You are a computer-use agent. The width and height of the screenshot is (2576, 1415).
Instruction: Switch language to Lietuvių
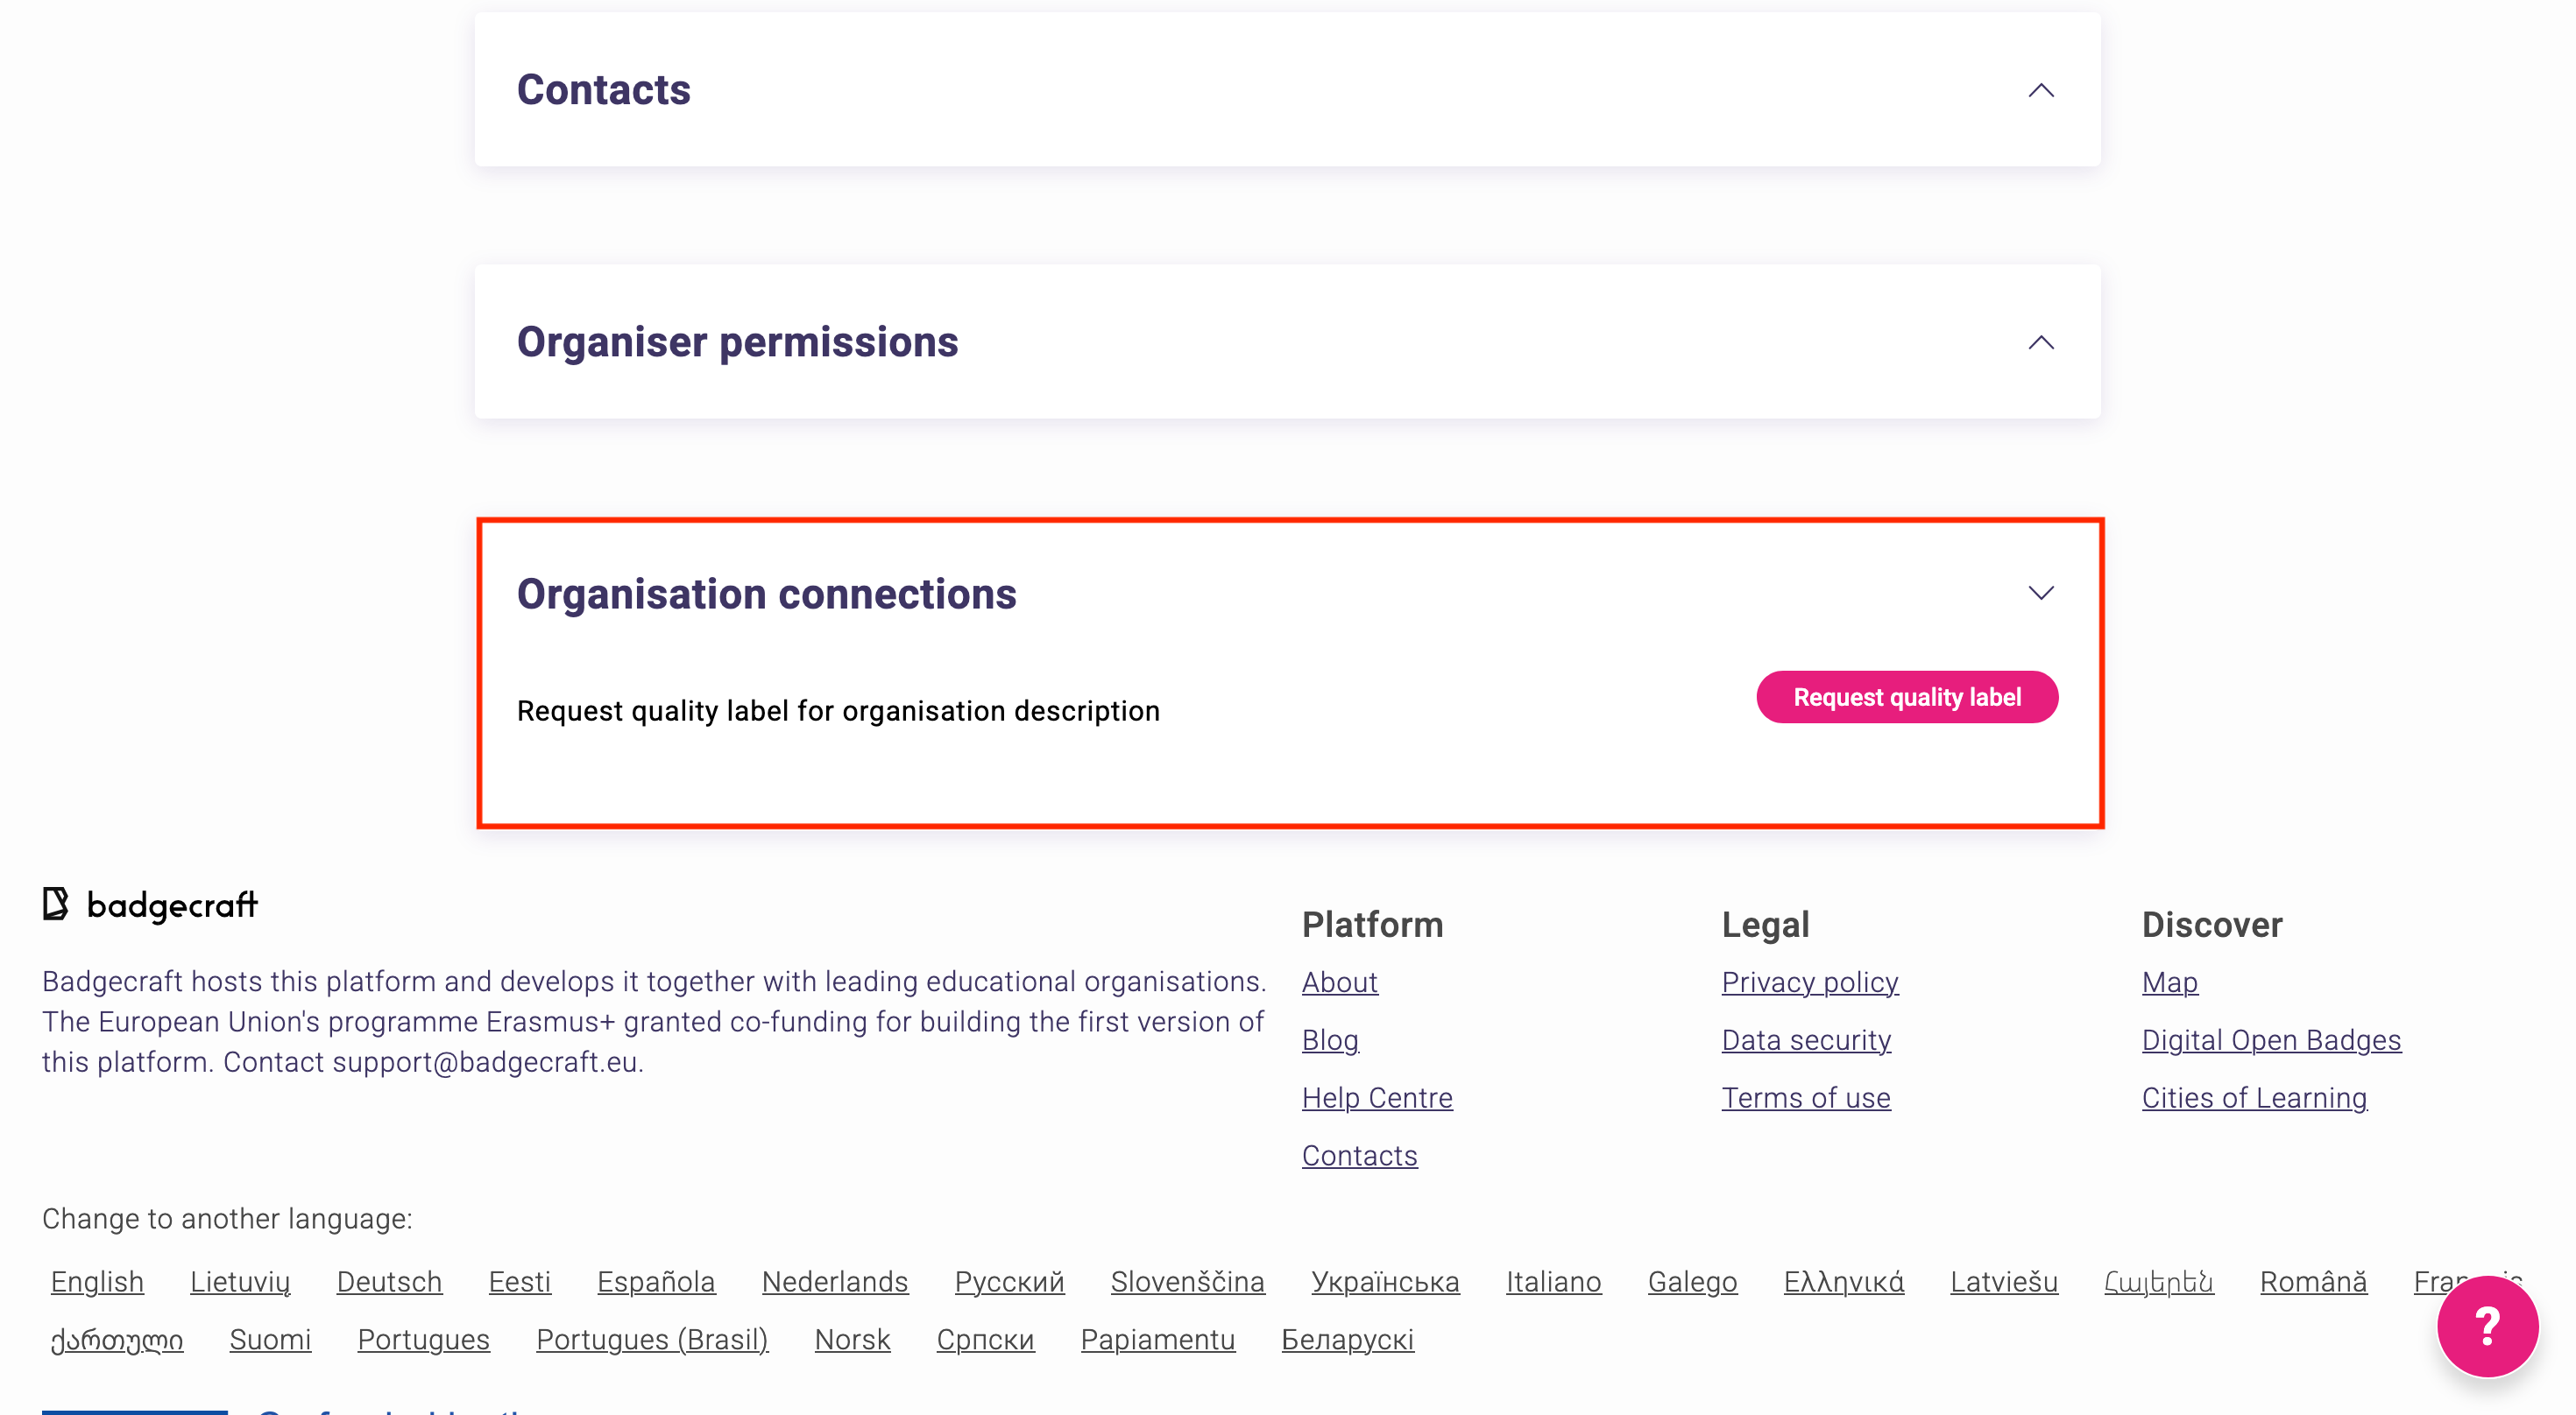[x=240, y=1282]
